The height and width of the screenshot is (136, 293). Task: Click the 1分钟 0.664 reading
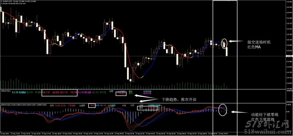coord(19,92)
